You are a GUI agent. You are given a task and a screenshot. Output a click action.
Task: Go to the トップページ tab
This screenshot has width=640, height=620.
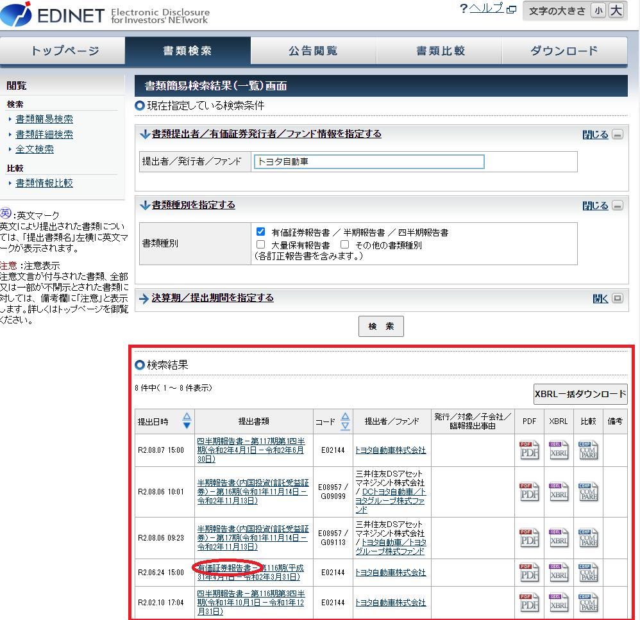coord(63,51)
